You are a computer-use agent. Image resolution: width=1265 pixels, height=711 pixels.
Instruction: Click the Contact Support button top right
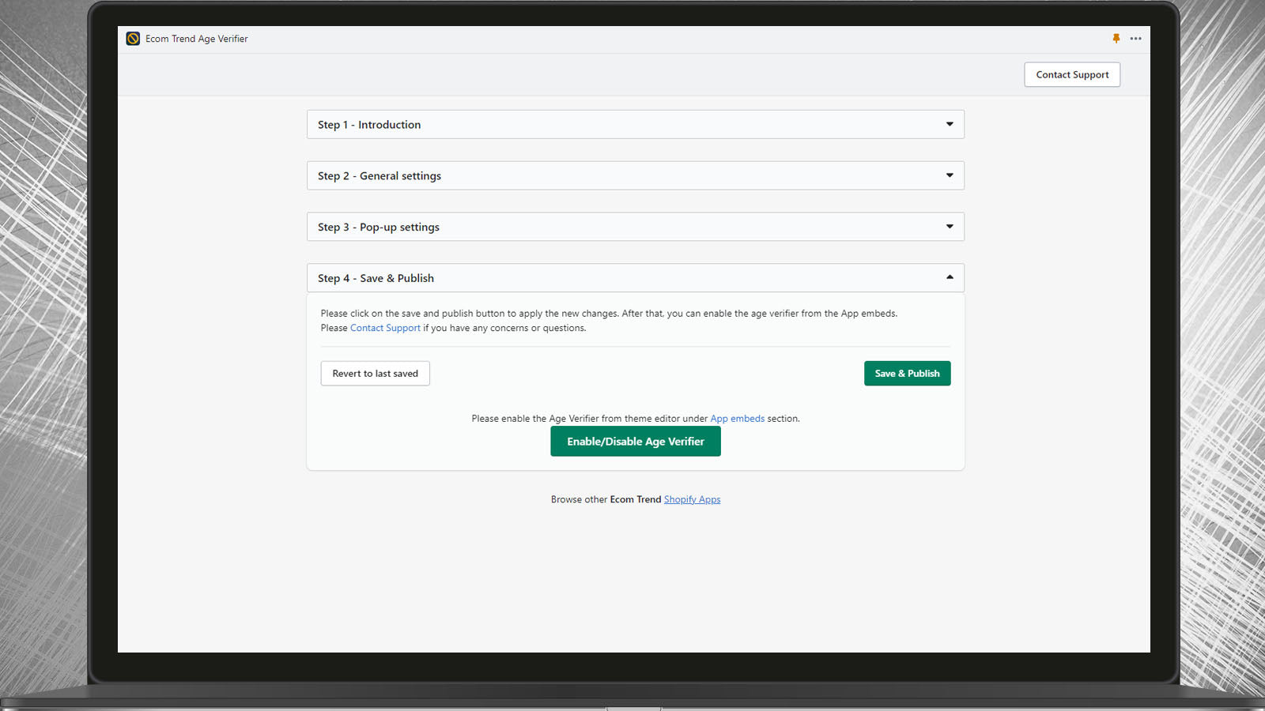pos(1071,74)
